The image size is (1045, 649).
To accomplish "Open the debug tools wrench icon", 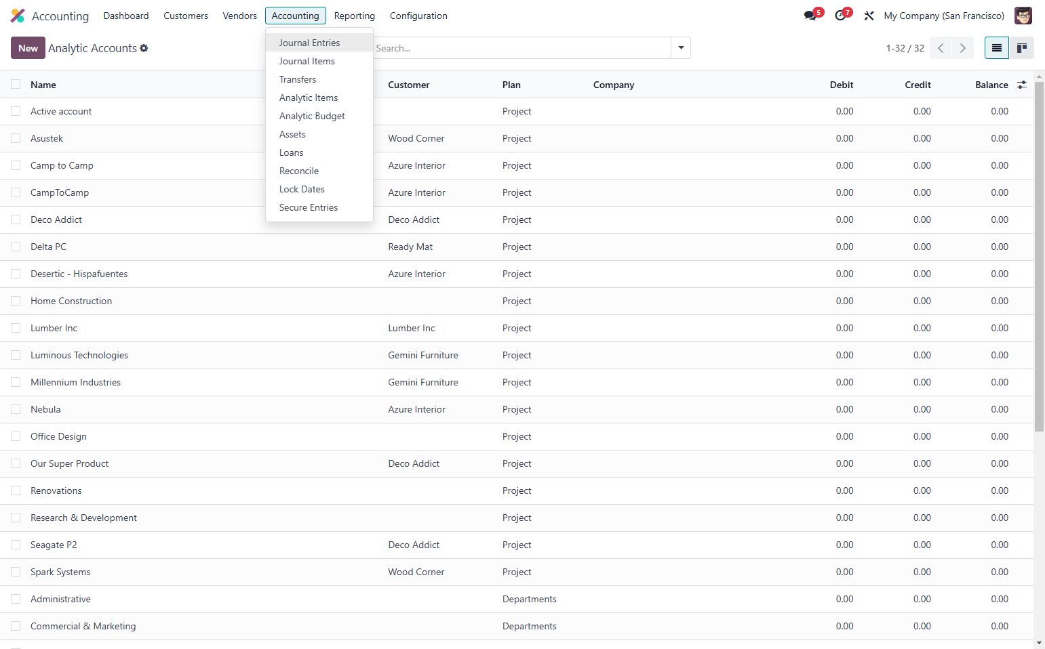I will (x=869, y=16).
